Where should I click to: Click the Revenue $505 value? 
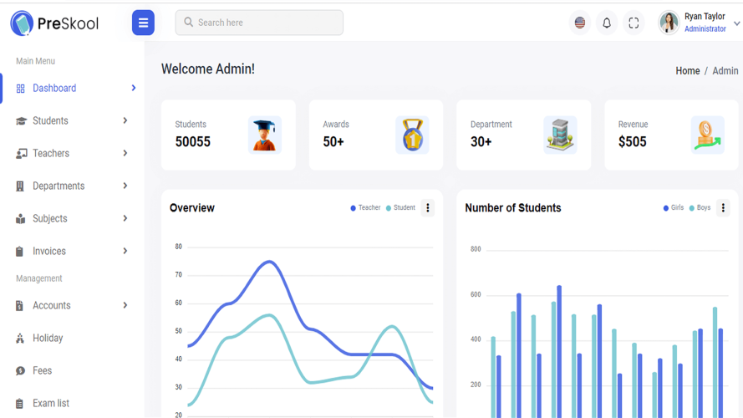632,142
